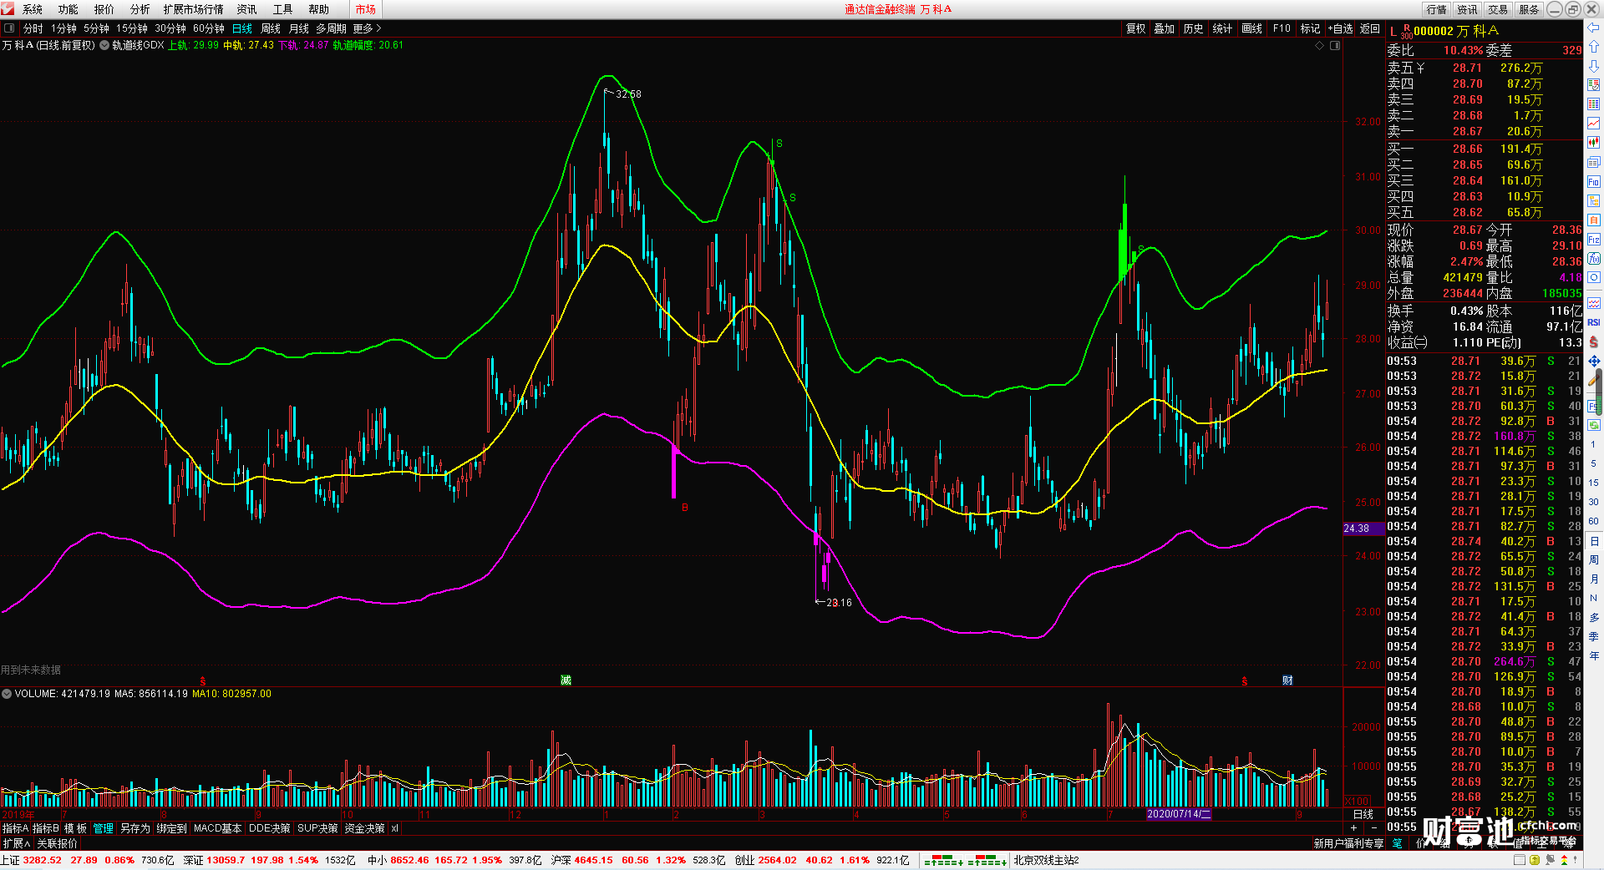
Task: Open the 分析 menu
Action: pos(140,9)
